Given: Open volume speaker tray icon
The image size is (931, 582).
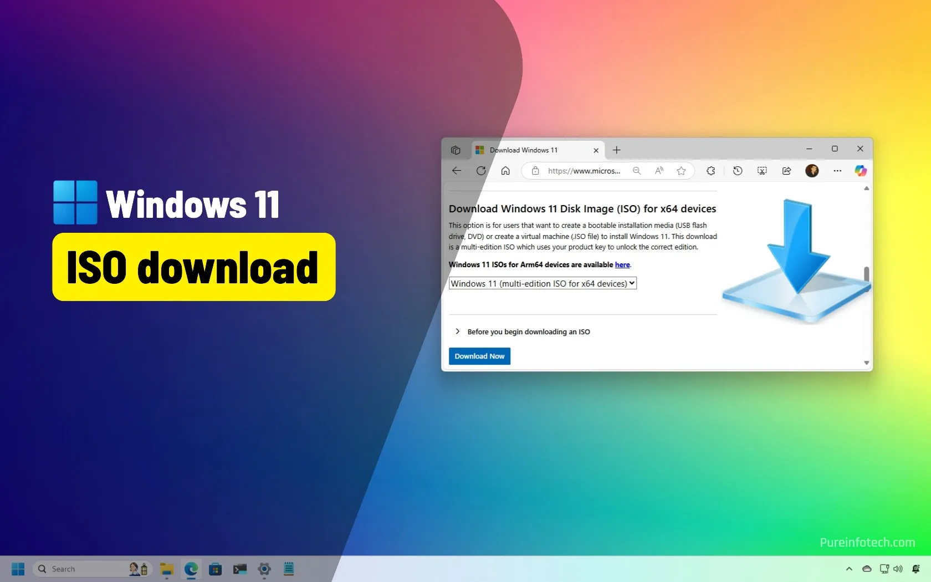Looking at the screenshot, I should pos(898,569).
